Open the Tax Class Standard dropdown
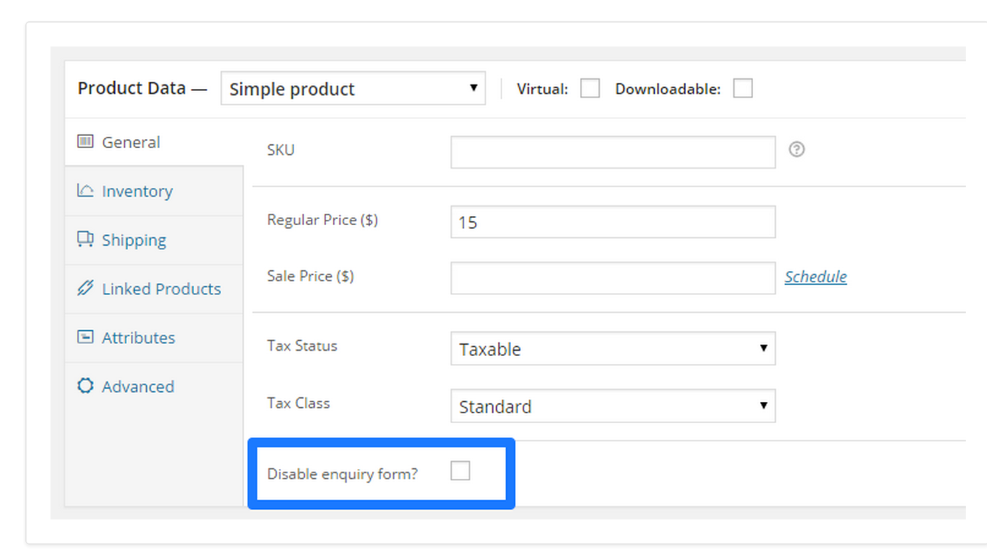987x554 pixels. (612, 406)
